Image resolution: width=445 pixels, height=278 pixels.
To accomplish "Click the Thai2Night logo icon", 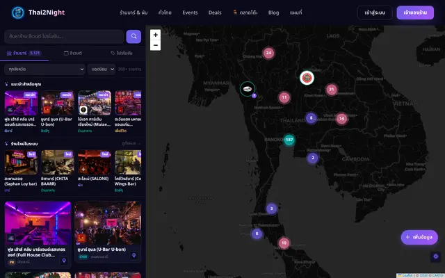I will (x=18, y=13).
